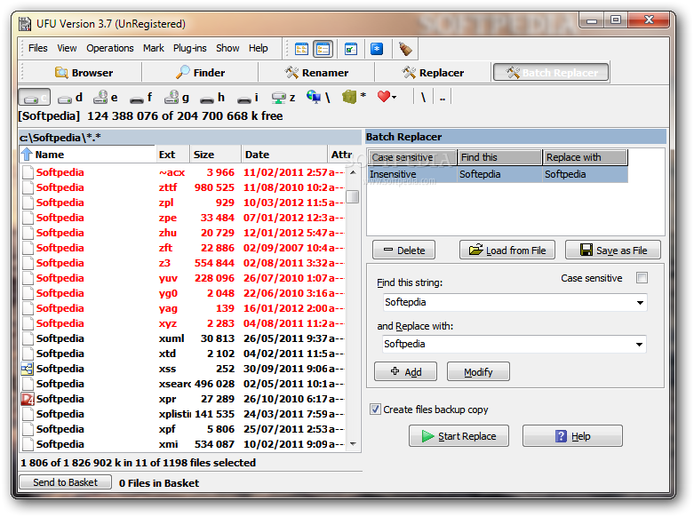694x517 pixels.
Task: Open the Operations menu
Action: 110,48
